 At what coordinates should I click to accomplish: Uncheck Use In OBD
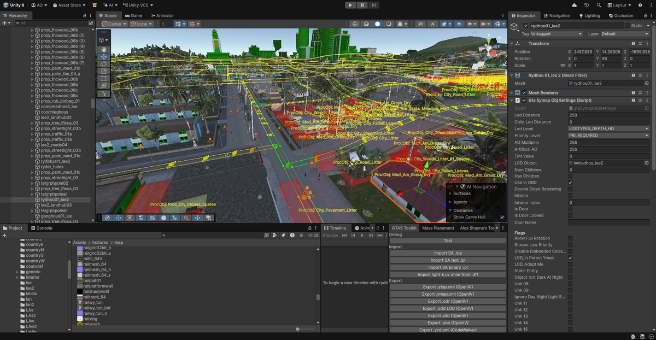[570, 183]
